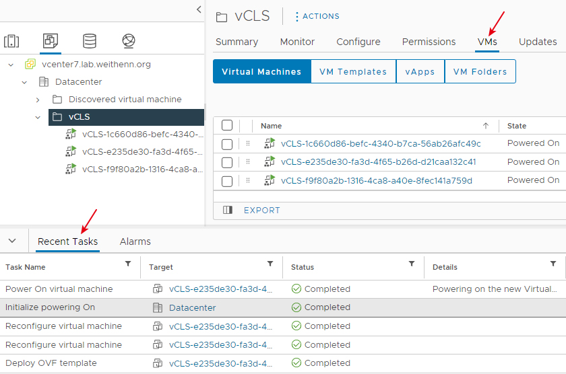Image resolution: width=566 pixels, height=374 pixels.
Task: Open the Task Name column filter
Action: (128, 264)
